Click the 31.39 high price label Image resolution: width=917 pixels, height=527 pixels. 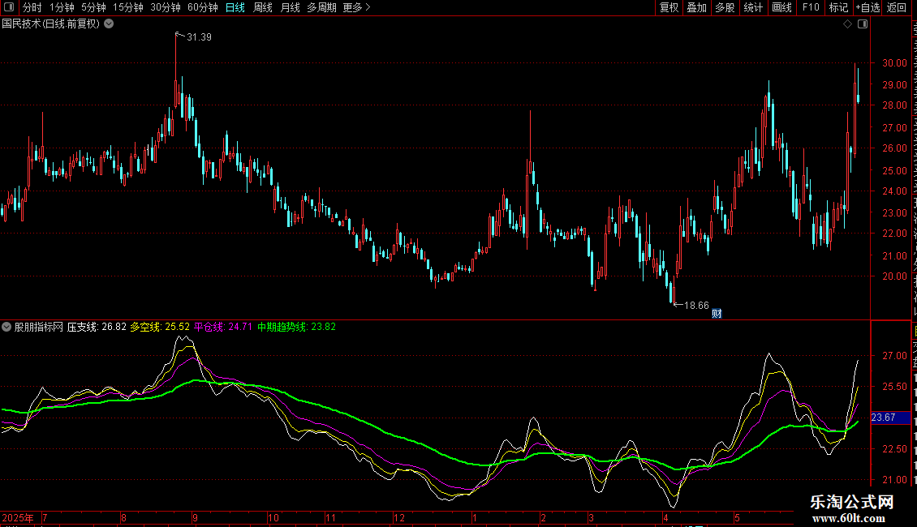[199, 37]
